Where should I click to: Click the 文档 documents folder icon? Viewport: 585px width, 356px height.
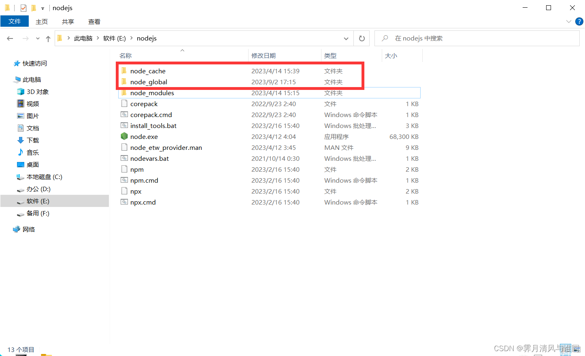(21, 128)
